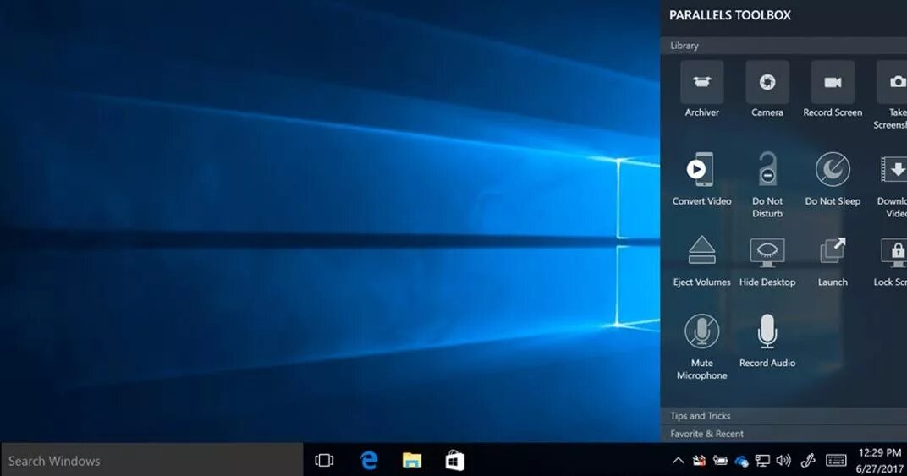Image resolution: width=907 pixels, height=476 pixels.
Task: Show hidden system tray icons
Action: point(678,461)
